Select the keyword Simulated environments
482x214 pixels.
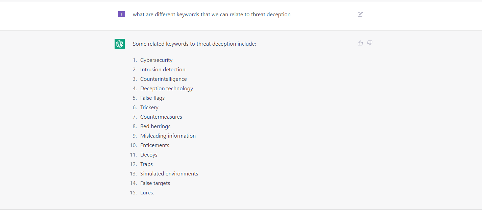(169, 173)
